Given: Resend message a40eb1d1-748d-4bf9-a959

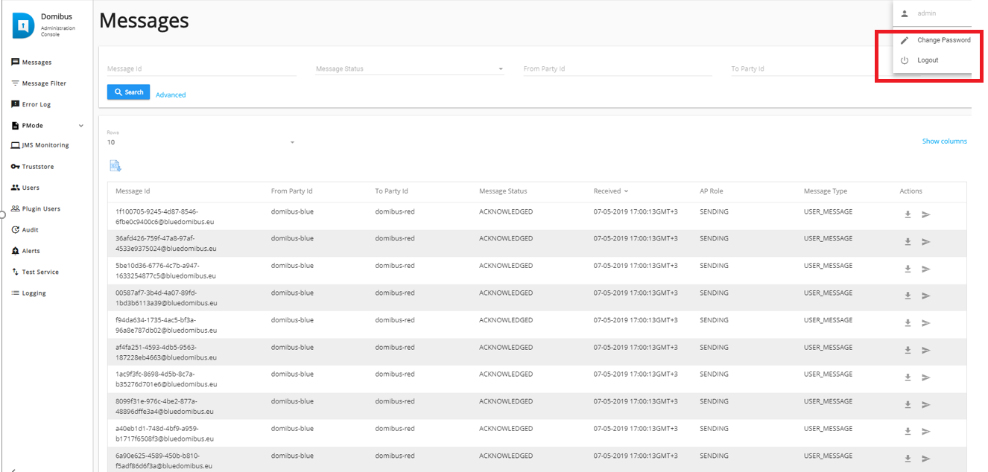Looking at the screenshot, I should [925, 431].
